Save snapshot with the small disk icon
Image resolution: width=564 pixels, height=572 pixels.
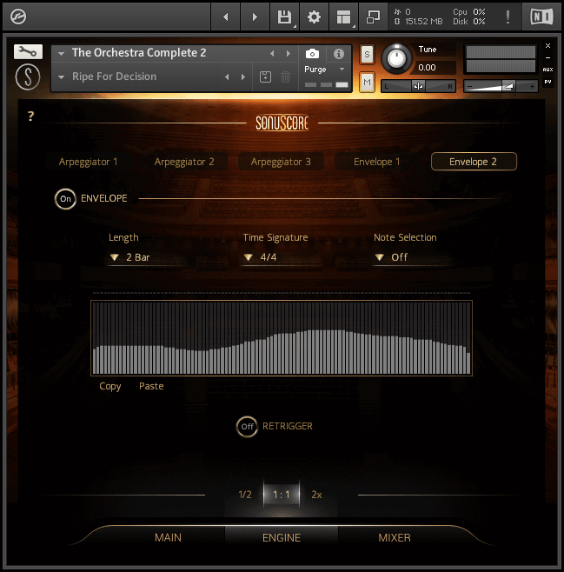(265, 77)
